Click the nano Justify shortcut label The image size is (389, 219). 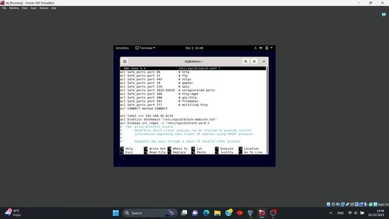point(227,152)
